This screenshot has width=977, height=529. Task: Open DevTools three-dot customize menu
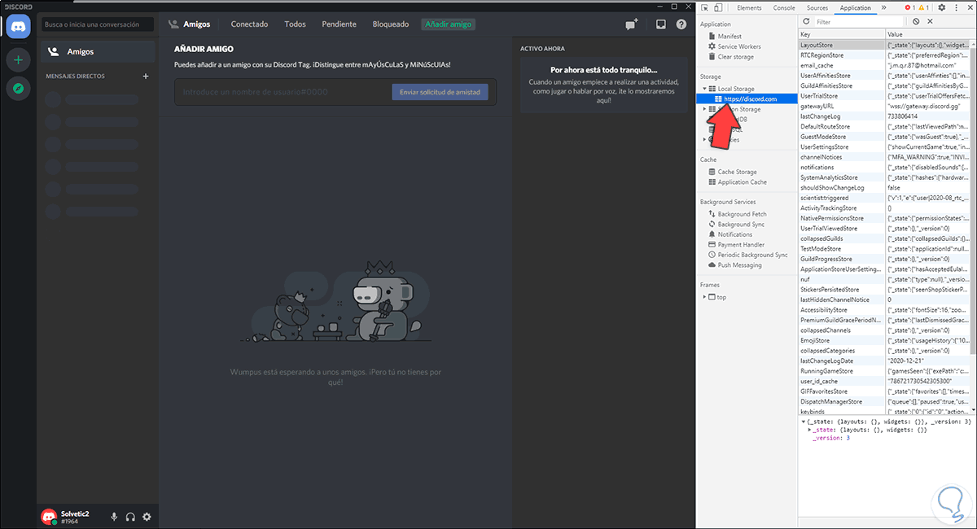[954, 7]
